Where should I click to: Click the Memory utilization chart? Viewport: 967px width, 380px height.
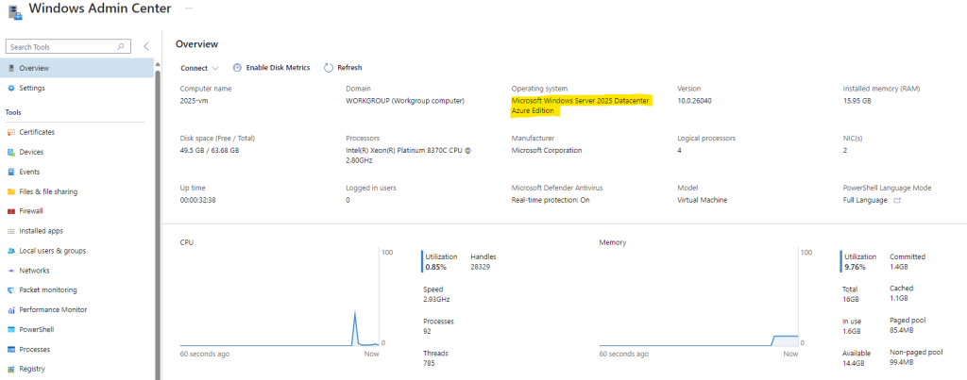coord(699,298)
